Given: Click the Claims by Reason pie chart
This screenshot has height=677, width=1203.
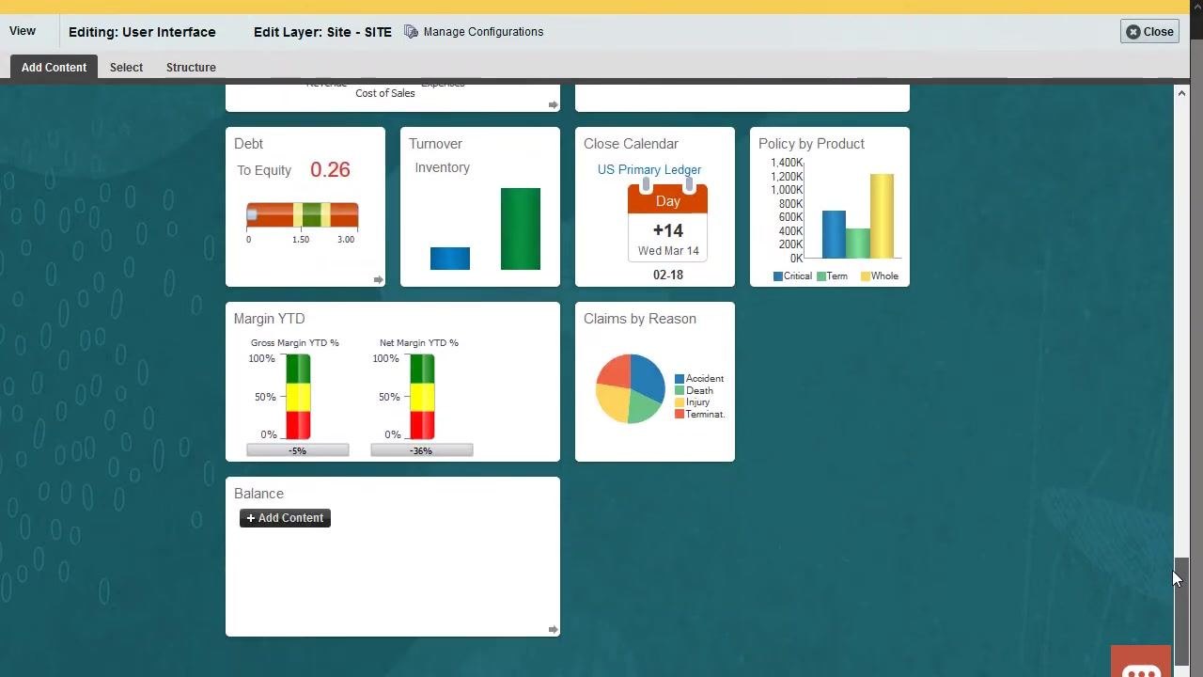Looking at the screenshot, I should click(631, 388).
